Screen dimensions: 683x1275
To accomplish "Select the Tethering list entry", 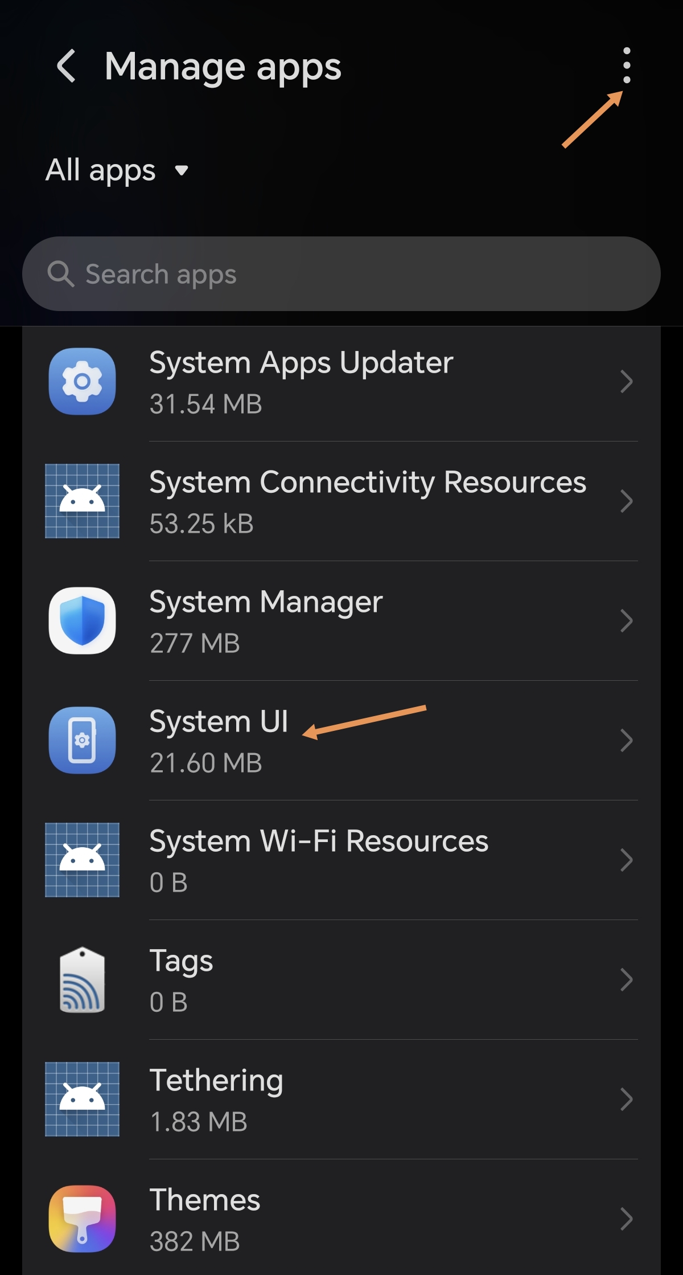I will click(341, 1099).
